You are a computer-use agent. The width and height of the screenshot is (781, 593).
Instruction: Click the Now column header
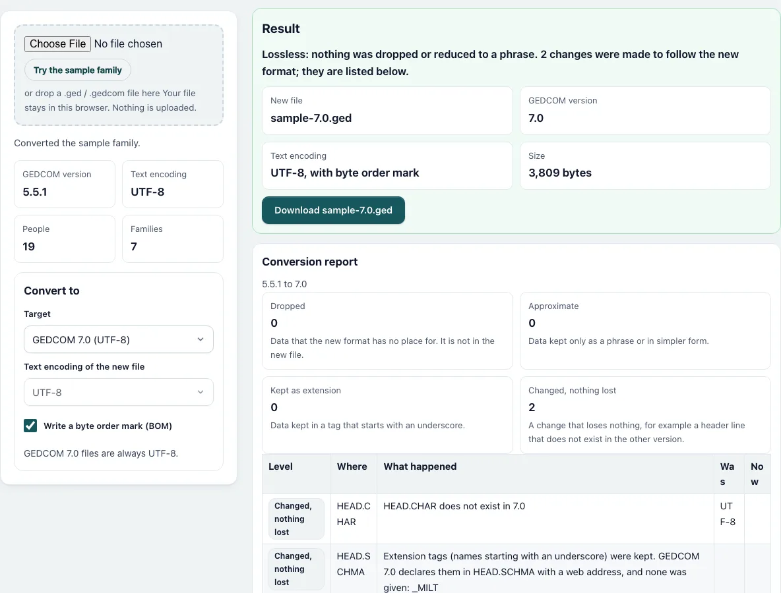click(x=757, y=474)
